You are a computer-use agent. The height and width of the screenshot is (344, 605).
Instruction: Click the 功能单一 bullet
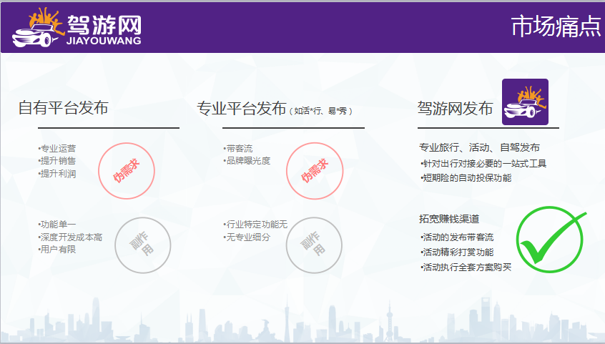(x=57, y=225)
